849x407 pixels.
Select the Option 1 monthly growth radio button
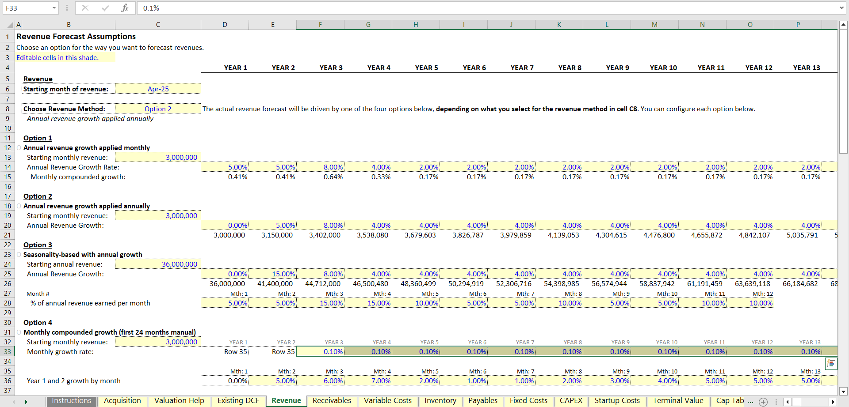(19, 148)
